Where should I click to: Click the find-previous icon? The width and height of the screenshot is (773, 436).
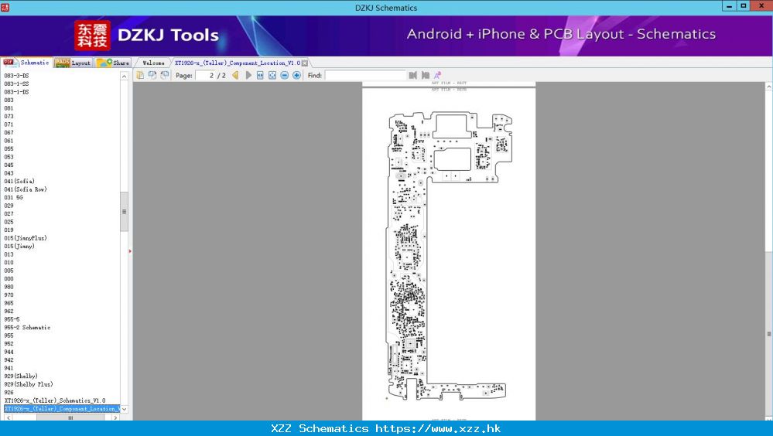coord(413,76)
